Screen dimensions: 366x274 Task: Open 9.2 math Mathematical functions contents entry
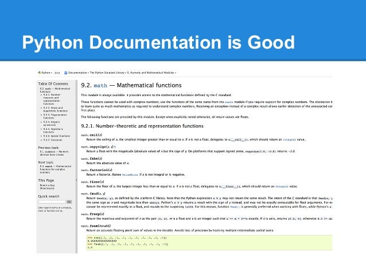coord(55,90)
